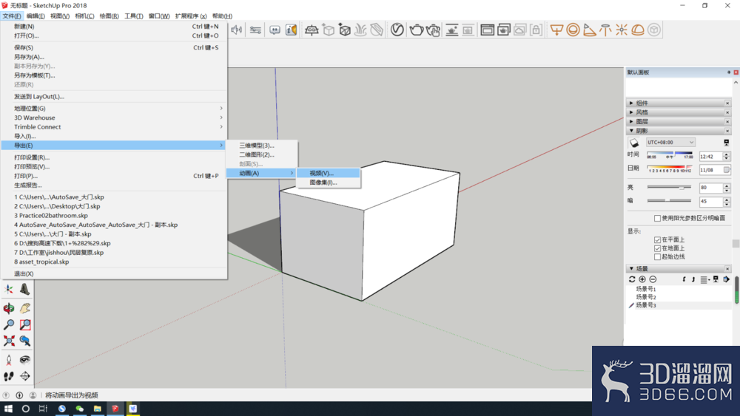The image size is (740, 416).
Task: Check the 起始边线 option
Action: (657, 256)
